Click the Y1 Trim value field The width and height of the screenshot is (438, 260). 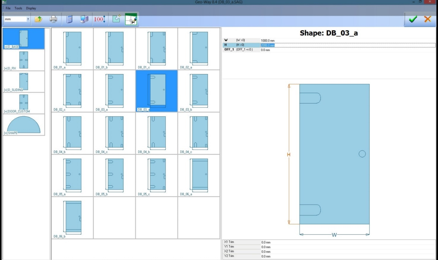(x=348, y=247)
